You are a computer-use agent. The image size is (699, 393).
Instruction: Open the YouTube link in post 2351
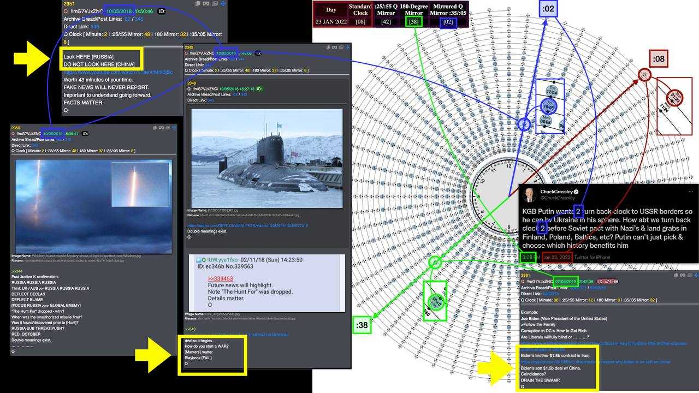(x=118, y=72)
